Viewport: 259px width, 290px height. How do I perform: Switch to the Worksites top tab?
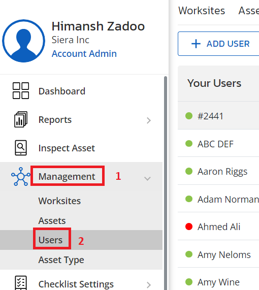click(202, 11)
